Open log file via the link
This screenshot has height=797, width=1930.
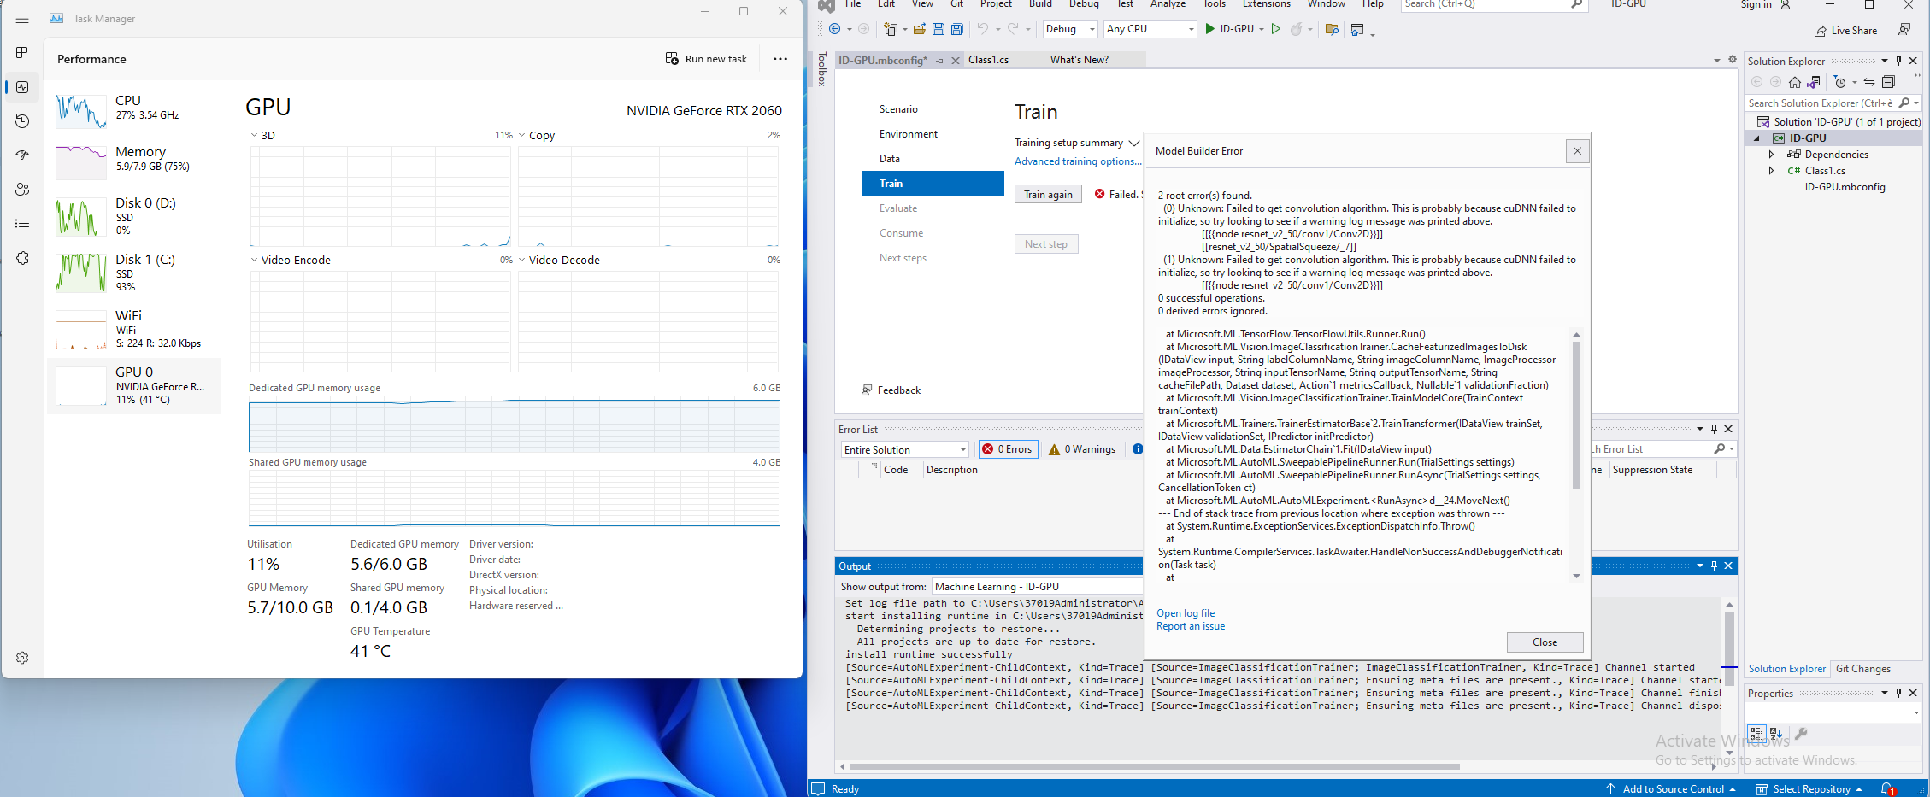(1186, 612)
